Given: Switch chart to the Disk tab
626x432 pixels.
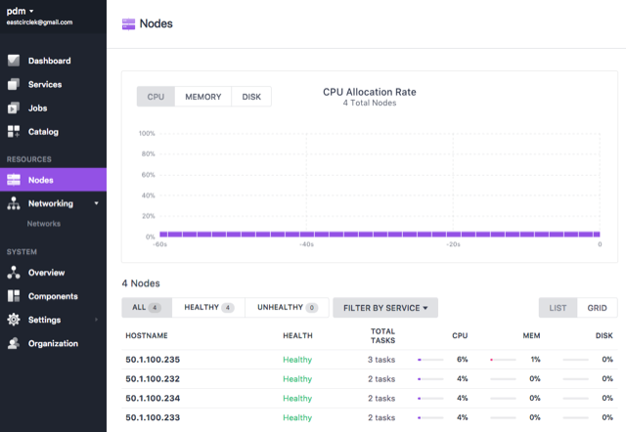Looking at the screenshot, I should coord(251,97).
